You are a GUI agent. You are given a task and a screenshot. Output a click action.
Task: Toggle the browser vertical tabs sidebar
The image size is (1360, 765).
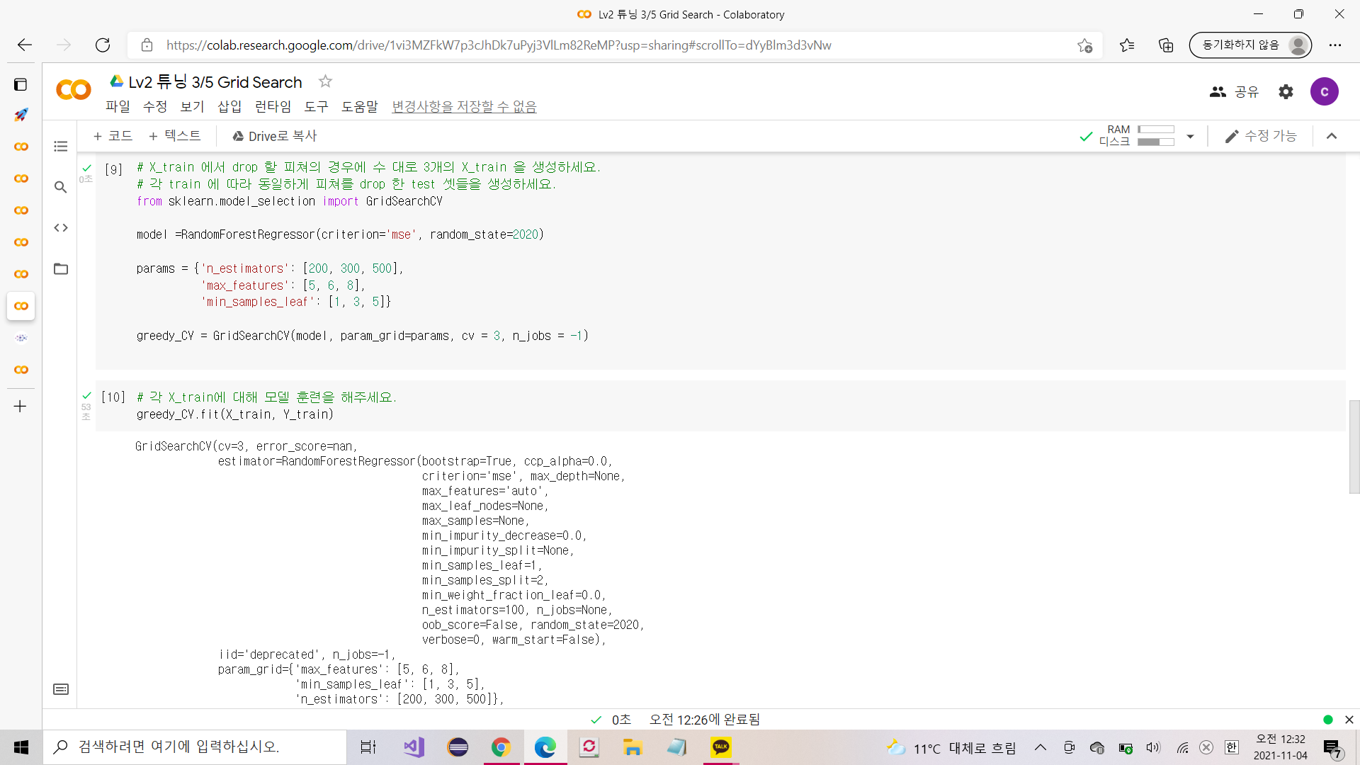pos(21,84)
